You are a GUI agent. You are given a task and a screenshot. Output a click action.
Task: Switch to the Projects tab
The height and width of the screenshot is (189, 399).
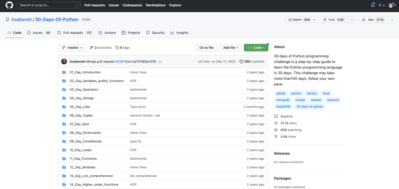131,33
